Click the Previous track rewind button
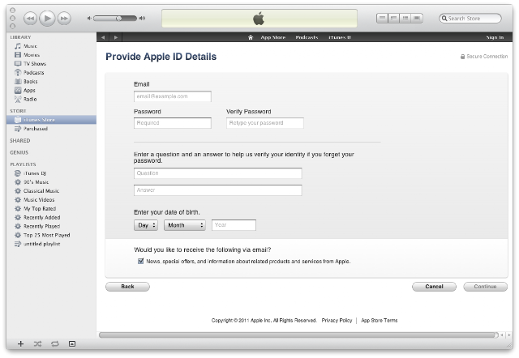519x358 pixels. [x=30, y=18]
